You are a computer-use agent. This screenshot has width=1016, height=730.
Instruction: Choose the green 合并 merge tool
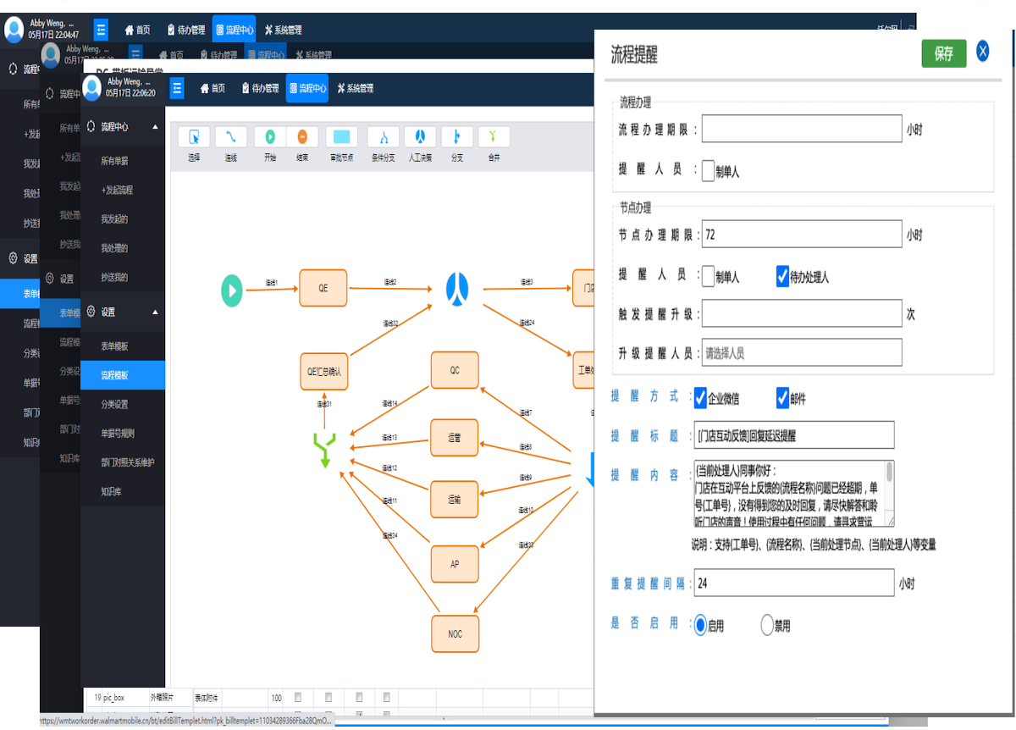coord(494,137)
